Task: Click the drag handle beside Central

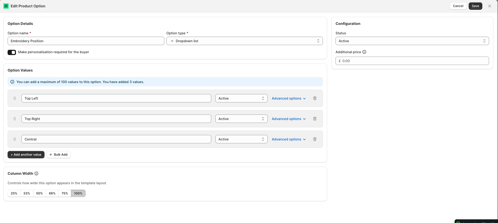Action: click(15, 139)
